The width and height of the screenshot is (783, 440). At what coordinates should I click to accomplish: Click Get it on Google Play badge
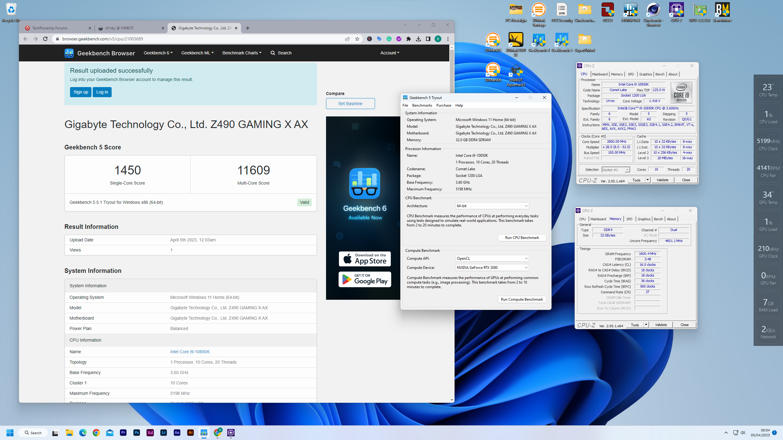[365, 280]
